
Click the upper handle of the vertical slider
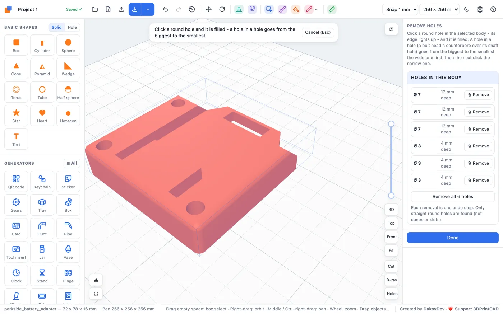[x=391, y=124]
